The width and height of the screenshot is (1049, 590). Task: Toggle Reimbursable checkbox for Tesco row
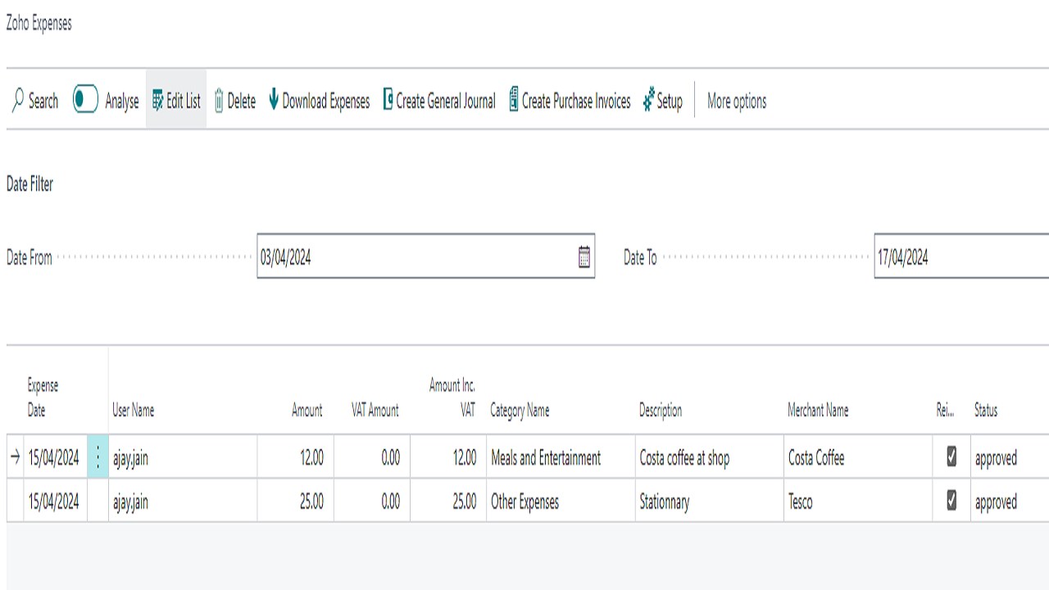[951, 501]
